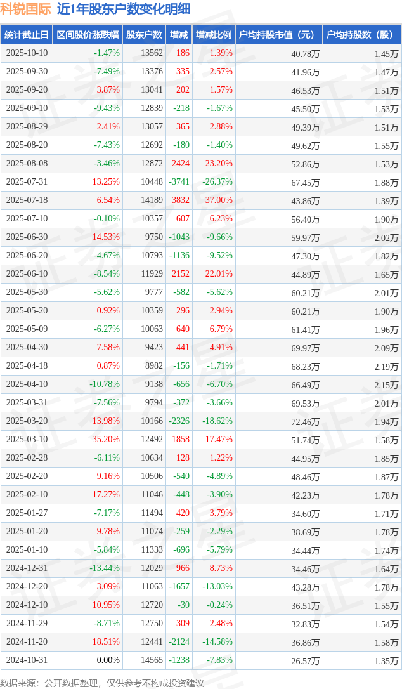
Task: Click the 增减 column header
Action: pos(179,35)
